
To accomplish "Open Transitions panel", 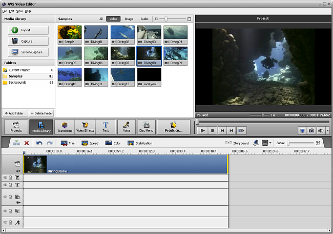I will (65, 127).
